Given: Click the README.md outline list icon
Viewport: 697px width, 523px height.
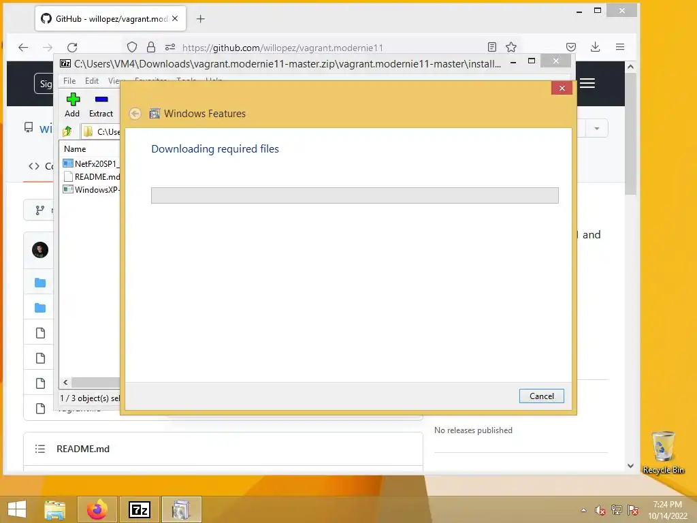Looking at the screenshot, I should point(40,449).
